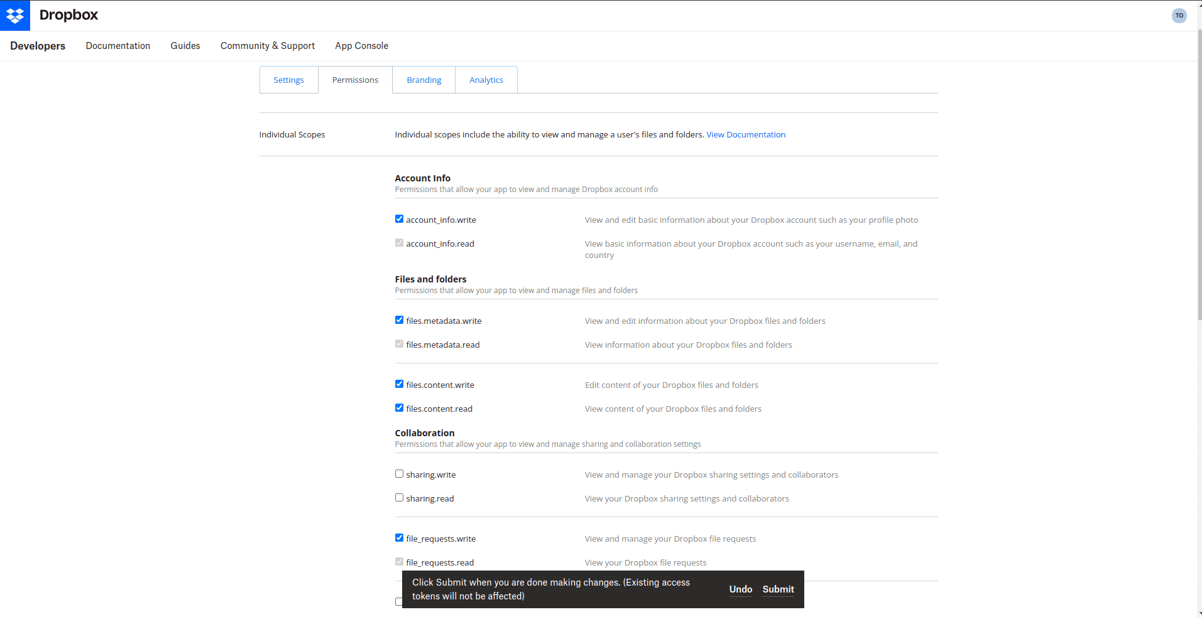Uncheck the files.content.read scope
This screenshot has width=1202, height=617.
[399, 407]
